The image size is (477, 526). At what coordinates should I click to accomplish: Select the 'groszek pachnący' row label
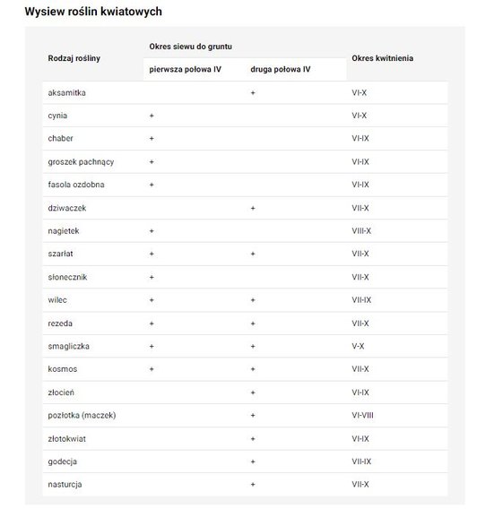pos(81,162)
